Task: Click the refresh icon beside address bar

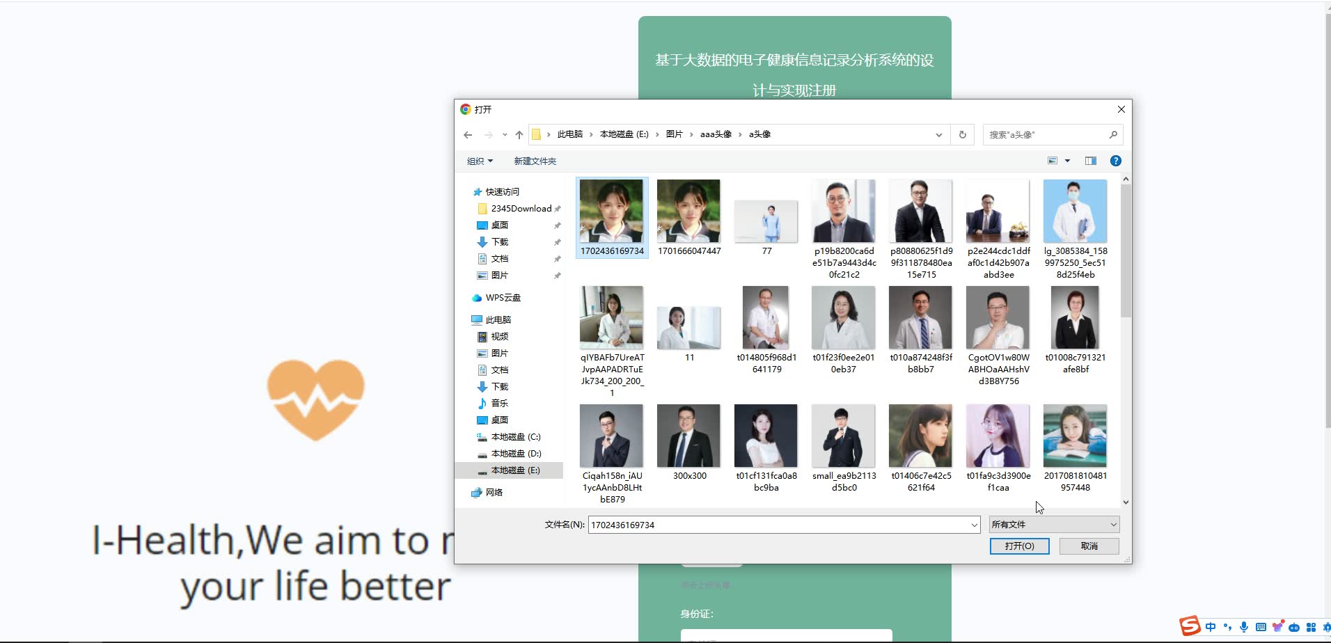Action: coord(961,134)
